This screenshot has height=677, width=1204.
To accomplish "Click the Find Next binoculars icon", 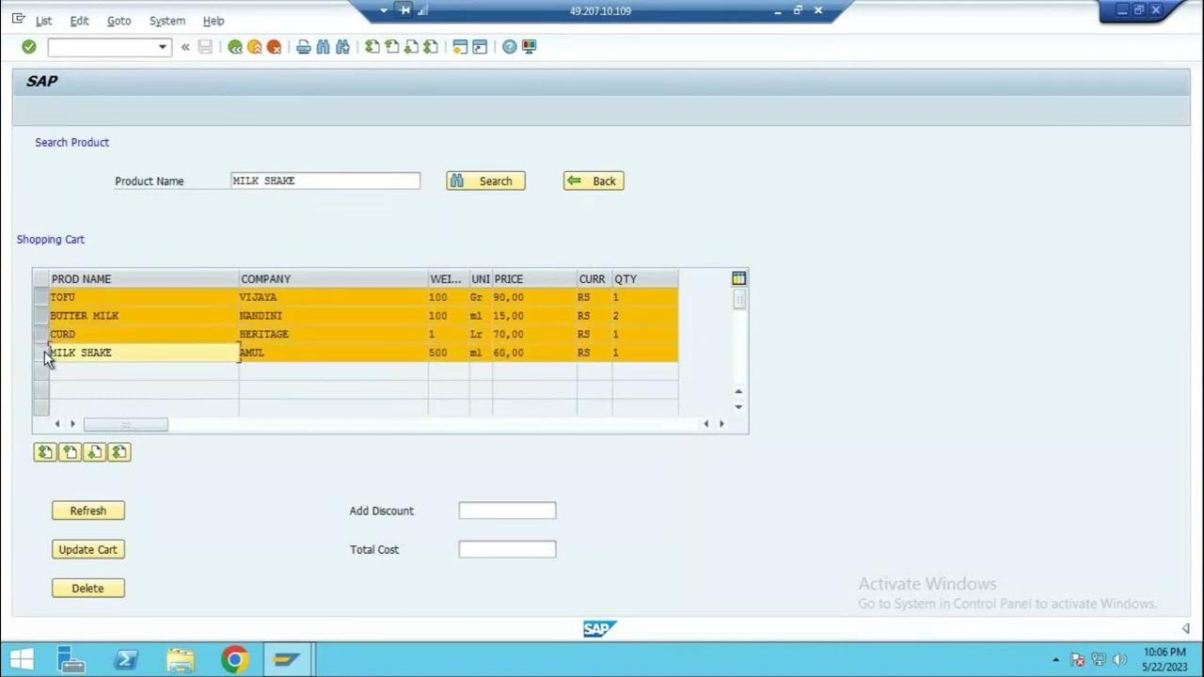I will coord(342,47).
